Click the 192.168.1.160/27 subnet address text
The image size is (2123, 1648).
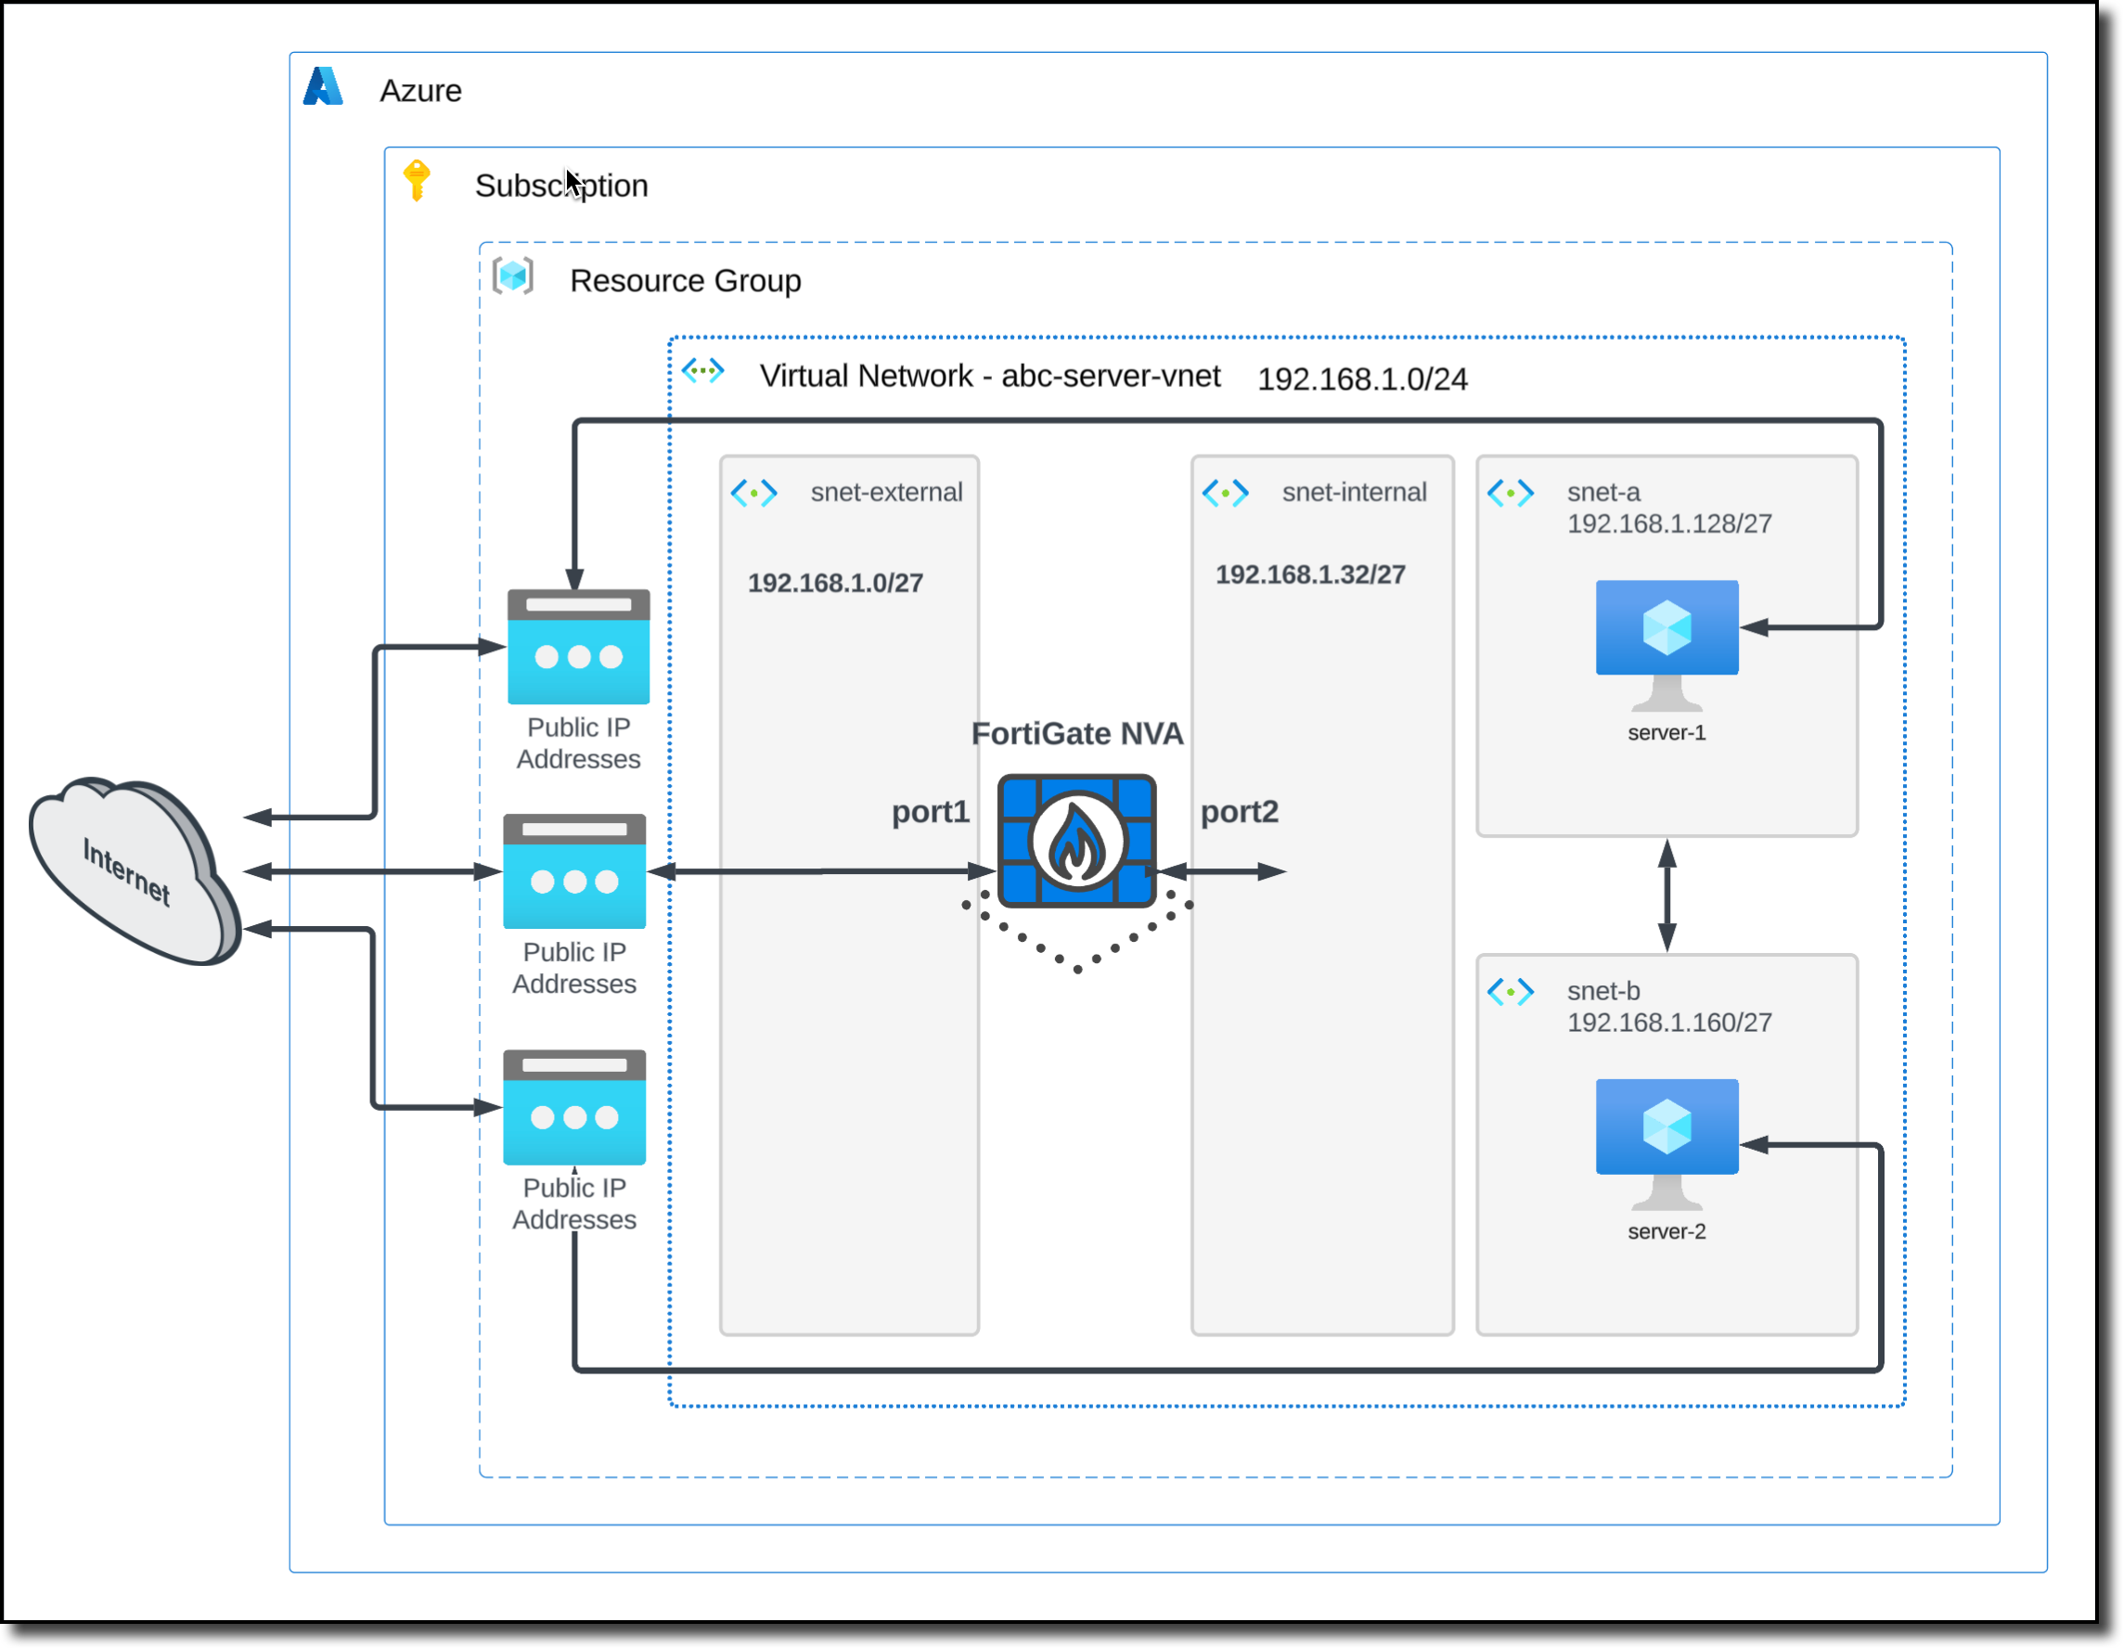tap(1669, 1023)
